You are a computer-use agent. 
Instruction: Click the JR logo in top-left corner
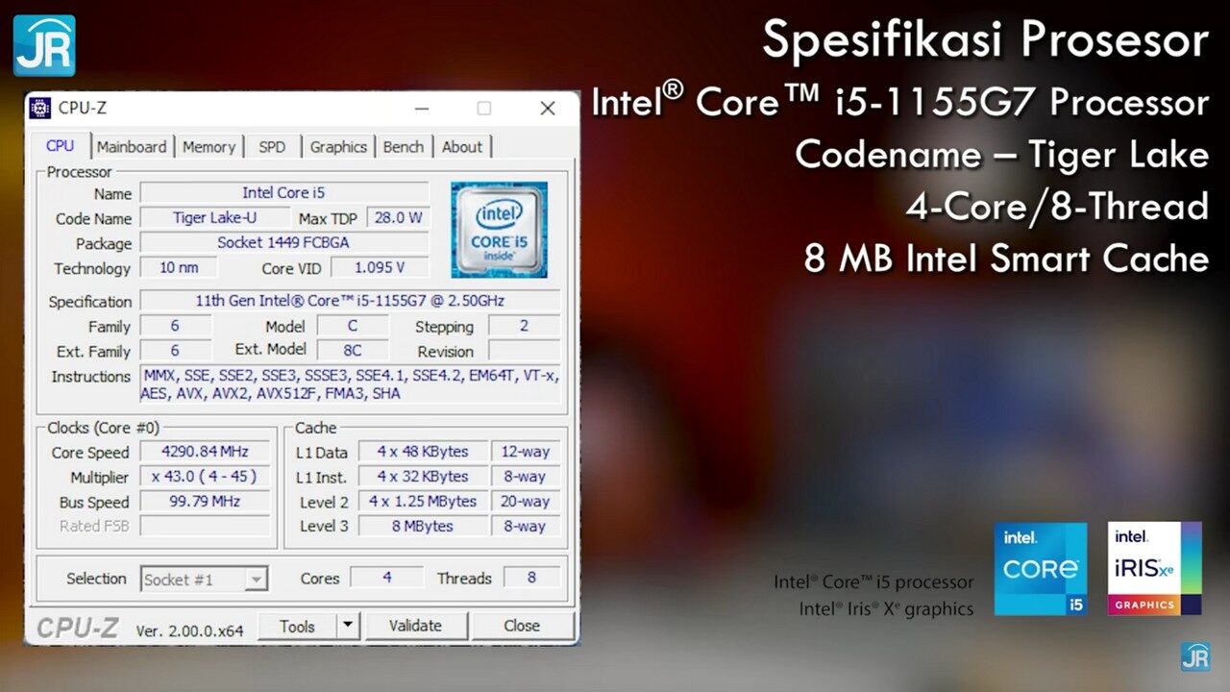click(x=44, y=45)
